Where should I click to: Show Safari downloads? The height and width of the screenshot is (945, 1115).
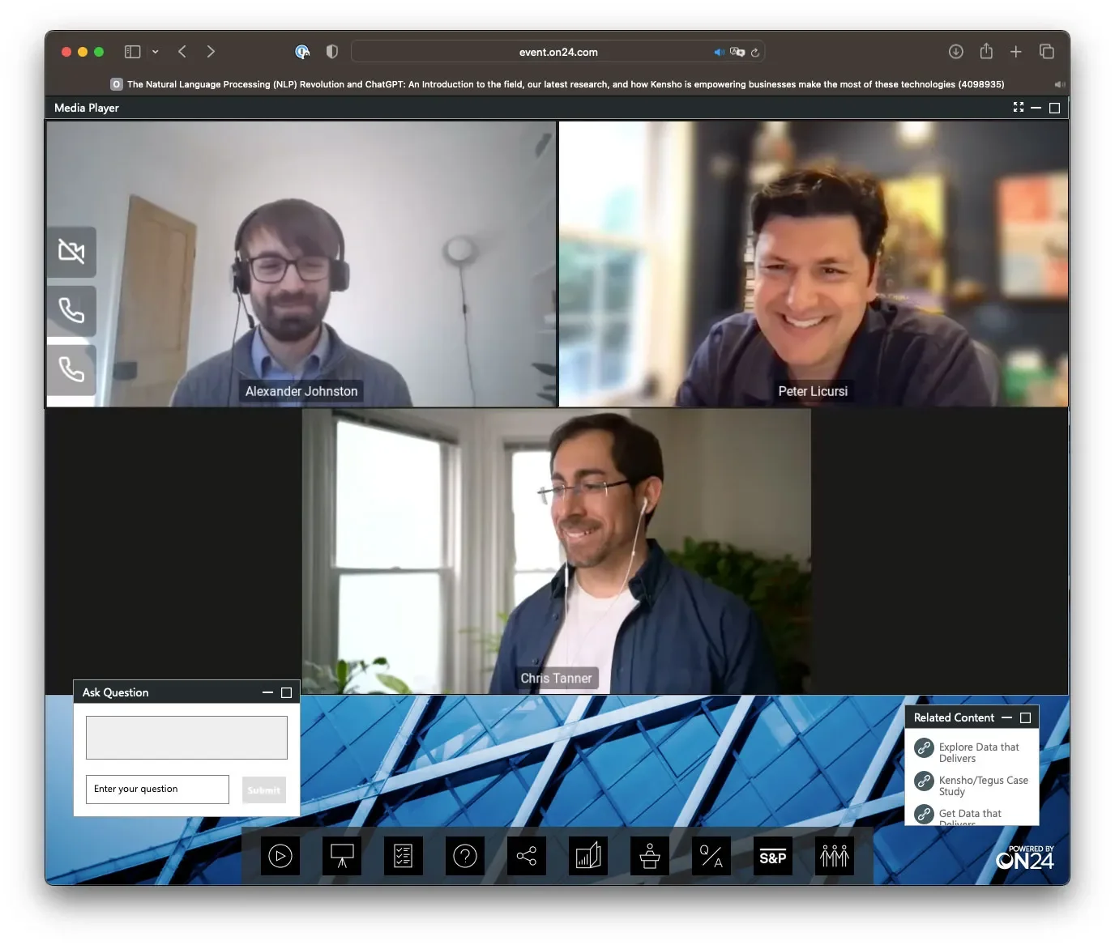956,52
